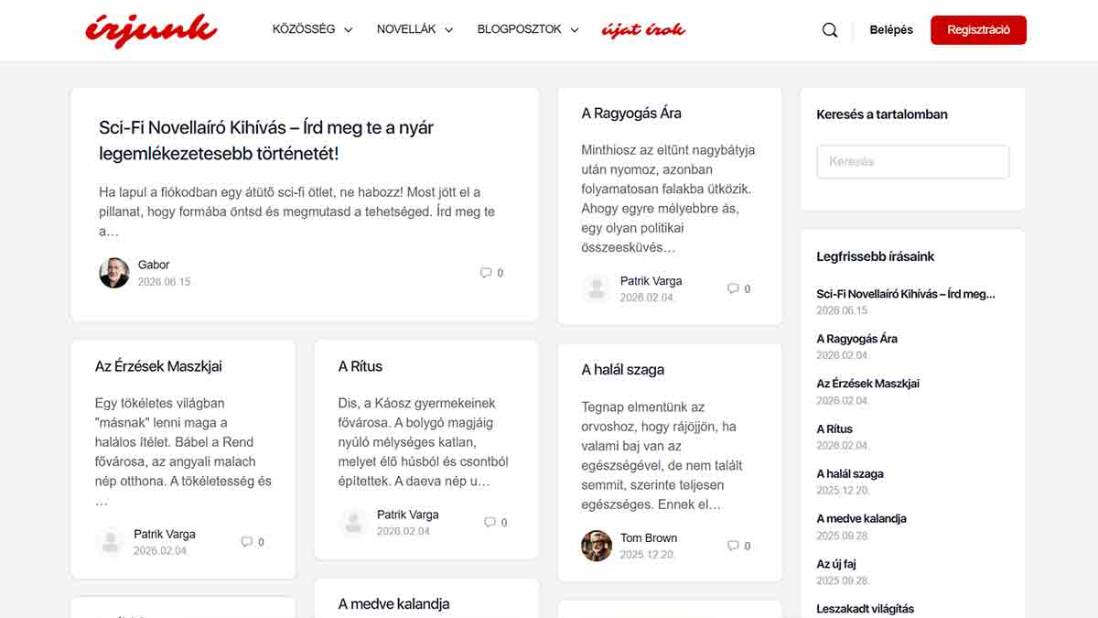Click Legfrissebb írásaink heading
Image resolution: width=1098 pixels, height=618 pixels.
click(x=876, y=256)
